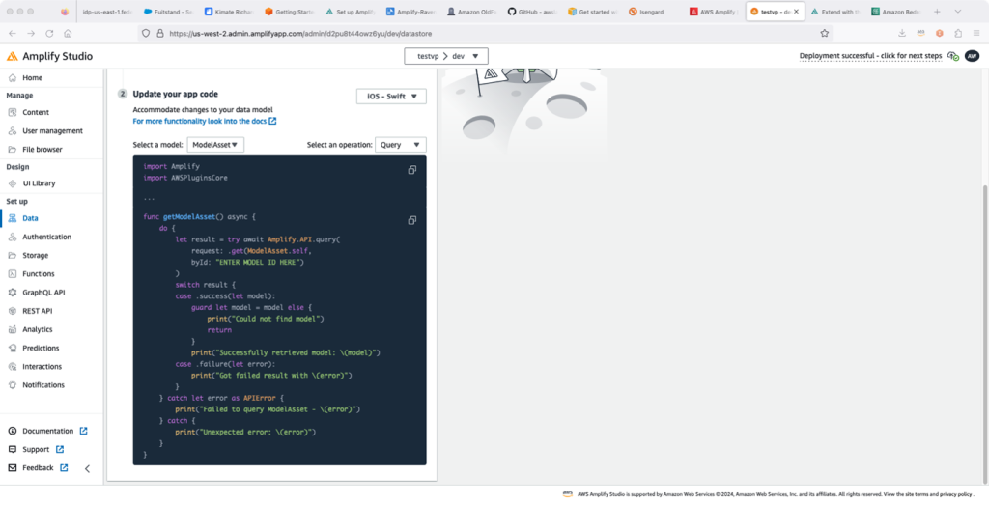Close the testvp browser tab
The width and height of the screenshot is (989, 505).
point(796,12)
